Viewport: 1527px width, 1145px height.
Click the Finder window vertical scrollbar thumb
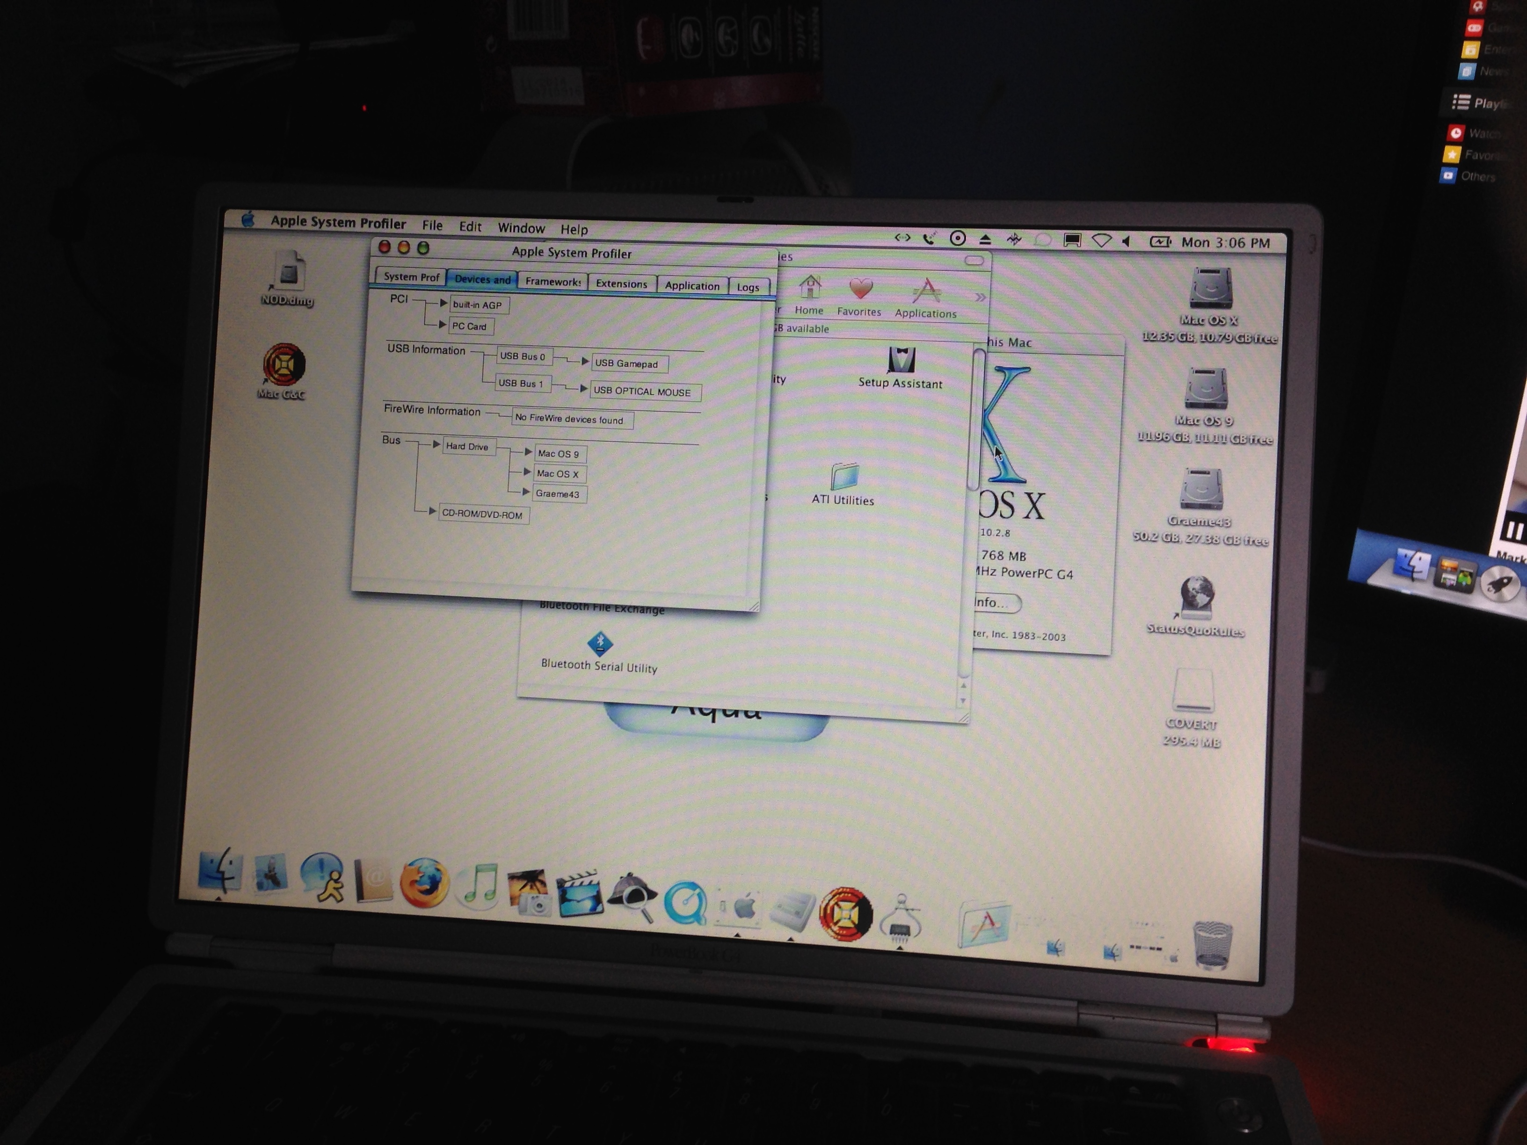tap(975, 420)
